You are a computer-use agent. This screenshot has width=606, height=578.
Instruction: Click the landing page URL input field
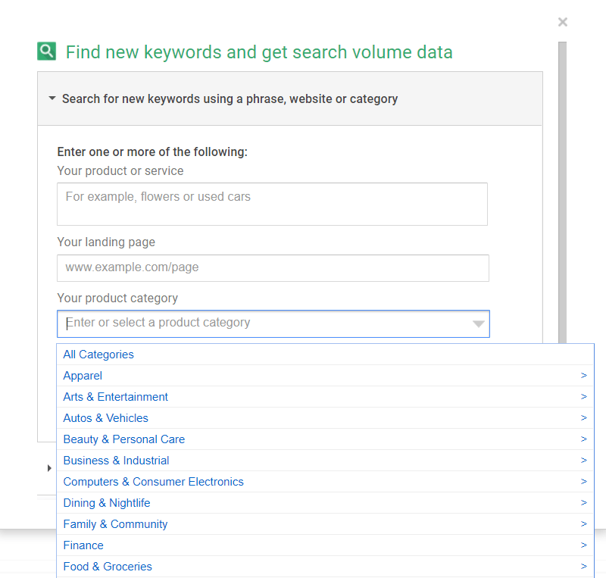pos(273,267)
